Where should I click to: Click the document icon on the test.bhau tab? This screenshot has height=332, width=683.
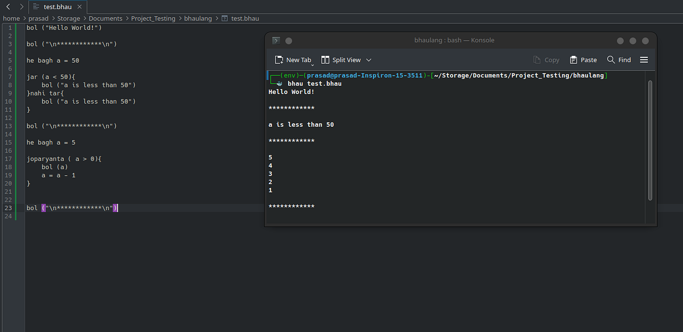point(36,7)
